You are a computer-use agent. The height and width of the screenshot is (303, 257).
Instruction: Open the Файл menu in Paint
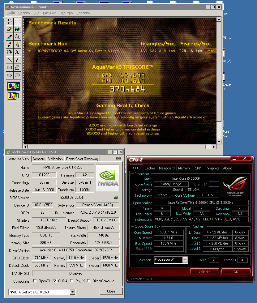pyautogui.click(x=11, y=13)
